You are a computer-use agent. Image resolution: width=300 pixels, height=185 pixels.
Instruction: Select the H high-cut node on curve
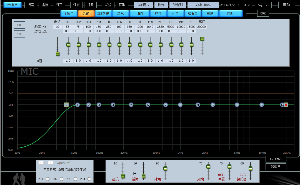[286, 105]
